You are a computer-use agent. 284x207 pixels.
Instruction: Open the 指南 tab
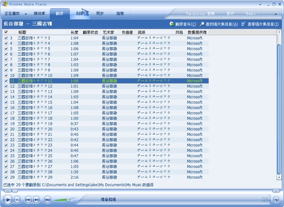pos(120,14)
